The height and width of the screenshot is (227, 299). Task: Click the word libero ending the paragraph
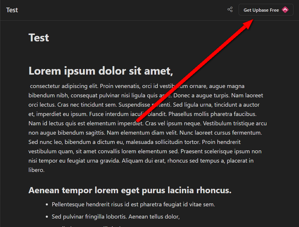pos(36,170)
